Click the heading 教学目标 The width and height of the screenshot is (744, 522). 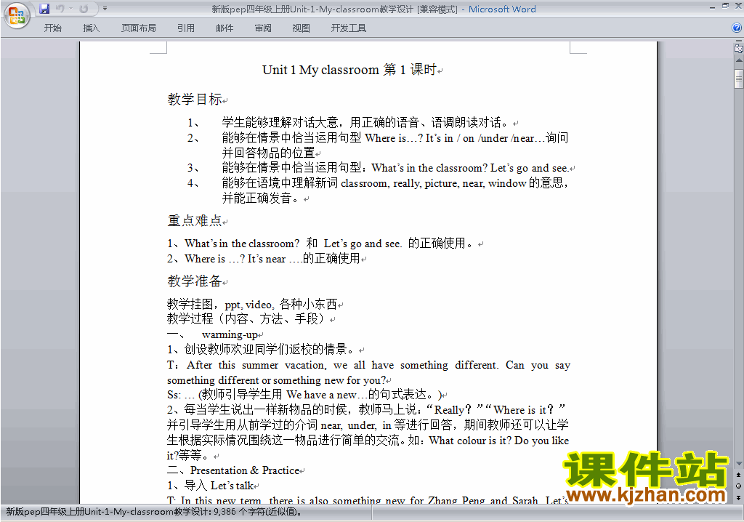tap(195, 100)
